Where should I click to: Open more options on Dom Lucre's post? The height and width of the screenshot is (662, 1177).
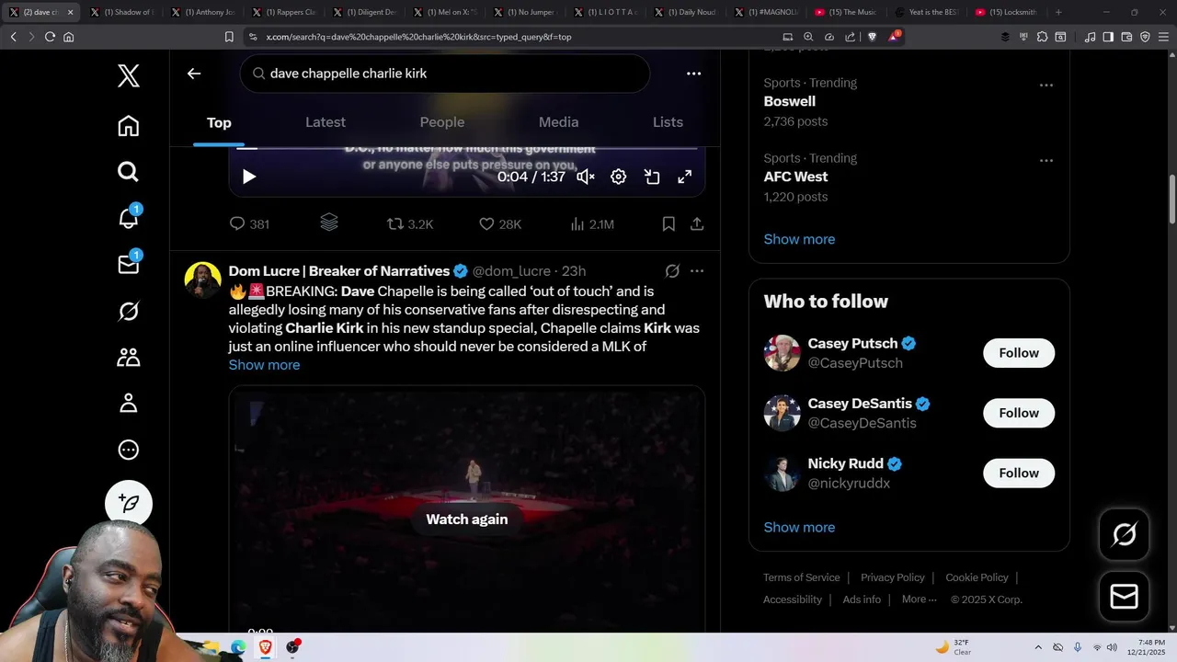pos(697,271)
